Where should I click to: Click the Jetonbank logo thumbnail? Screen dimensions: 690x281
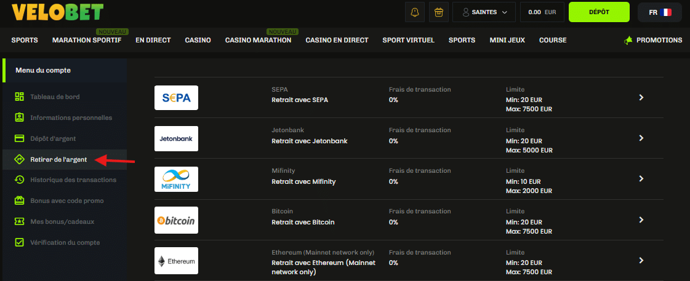point(176,138)
